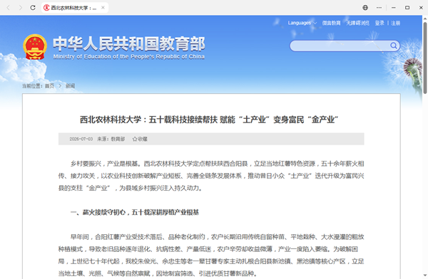Viewport: 428px width, 279px height.
Task: Click the paragraph starting 乡村要振兴
Action: (211, 176)
